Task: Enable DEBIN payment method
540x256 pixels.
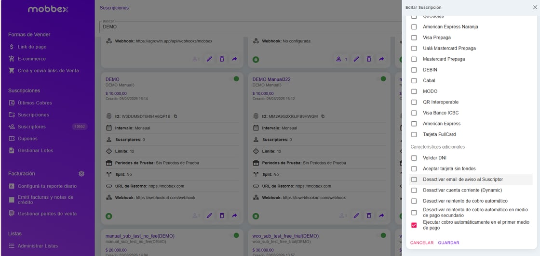Action: pyautogui.click(x=414, y=70)
